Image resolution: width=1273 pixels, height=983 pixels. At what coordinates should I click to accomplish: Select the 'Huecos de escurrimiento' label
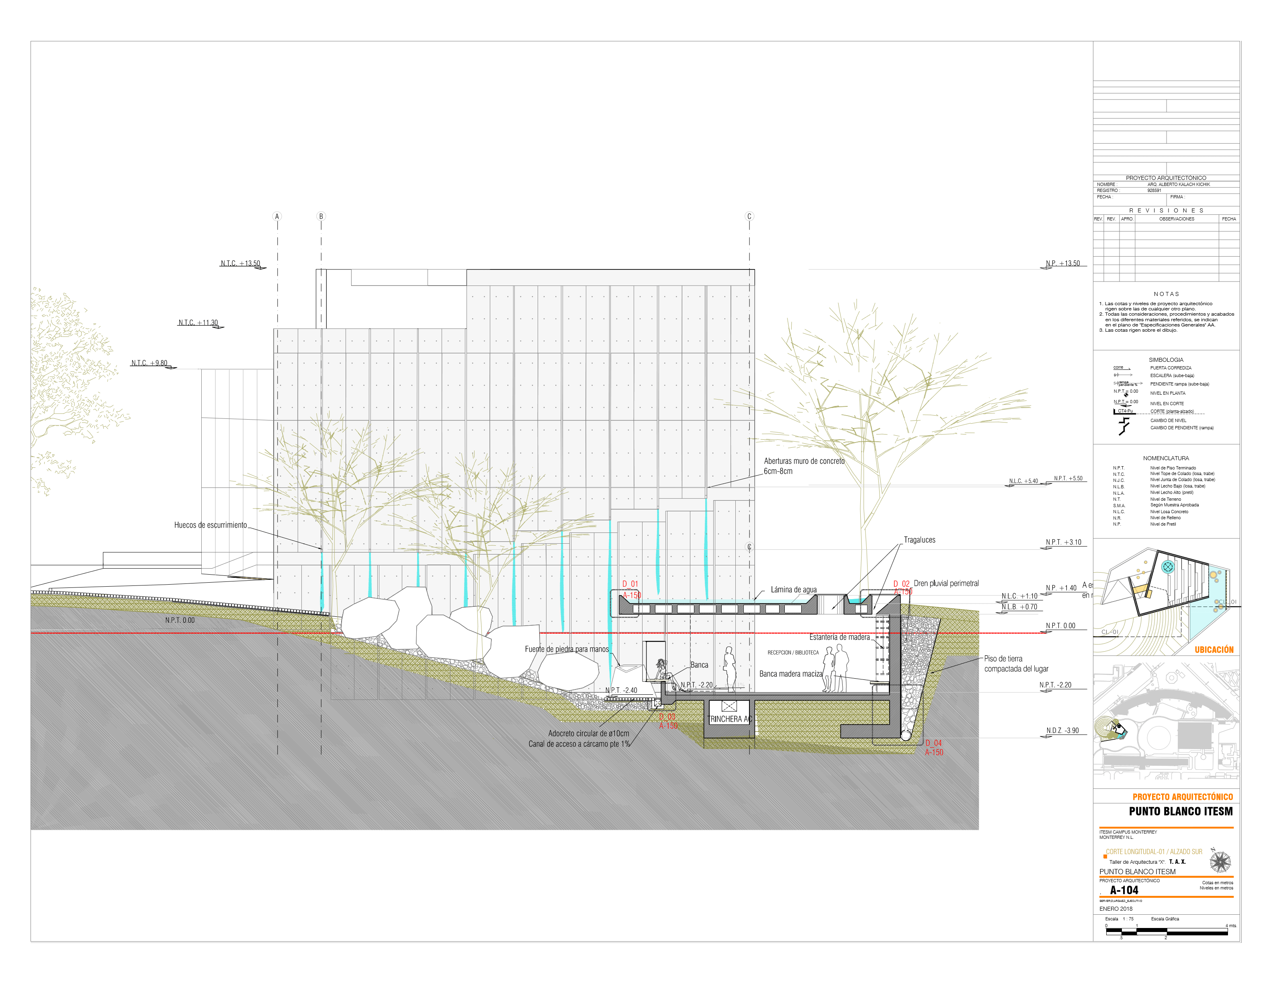pos(211,525)
